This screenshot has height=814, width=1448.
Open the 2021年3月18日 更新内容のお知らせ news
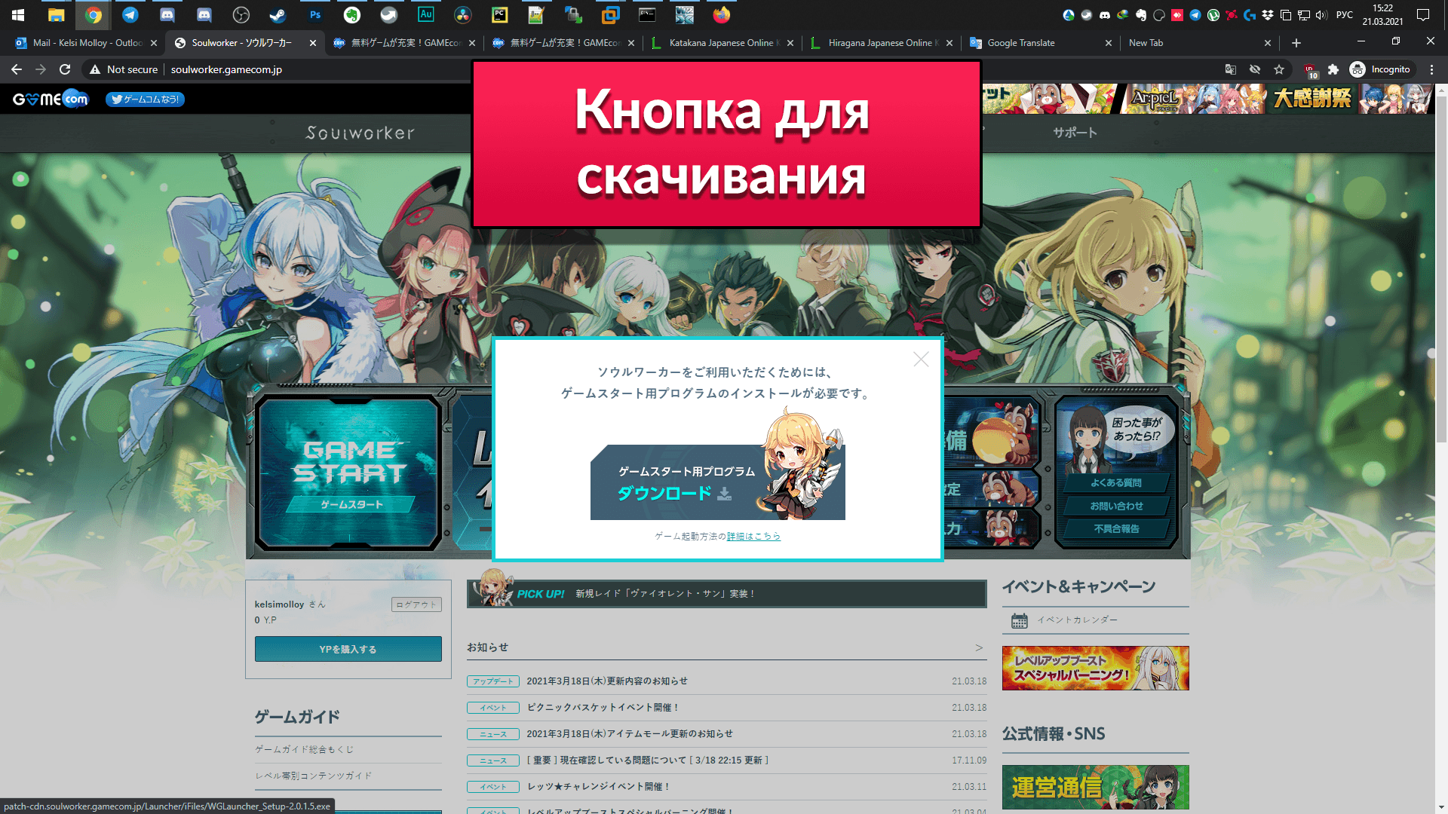[607, 681]
